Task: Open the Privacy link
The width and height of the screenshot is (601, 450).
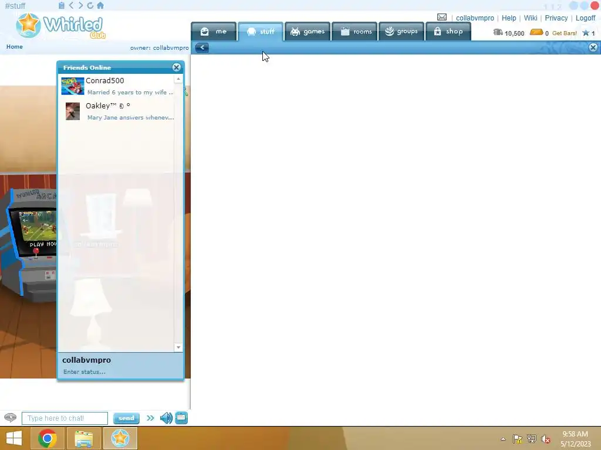Action: [556, 18]
